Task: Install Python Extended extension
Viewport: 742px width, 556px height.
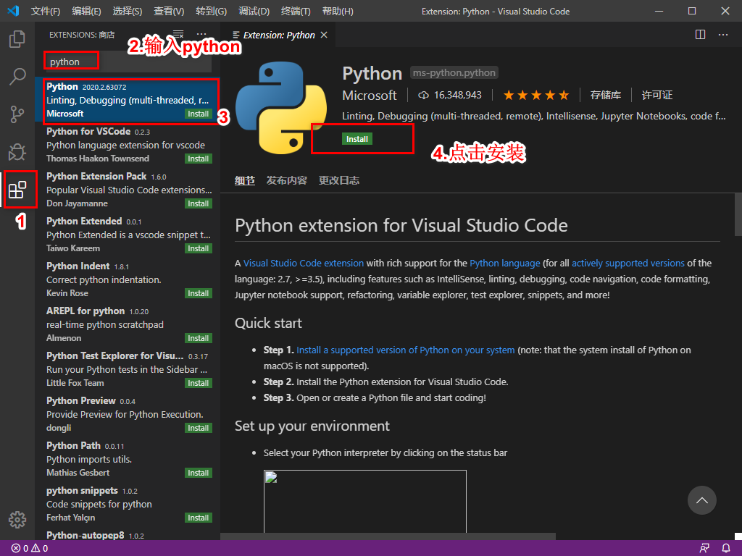Action: coord(198,249)
